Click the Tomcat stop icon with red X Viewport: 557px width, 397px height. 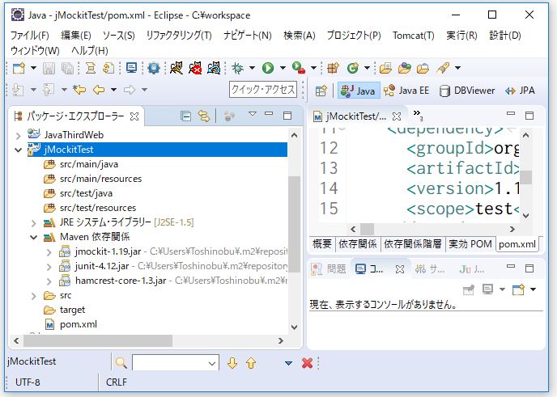pyautogui.click(x=195, y=68)
